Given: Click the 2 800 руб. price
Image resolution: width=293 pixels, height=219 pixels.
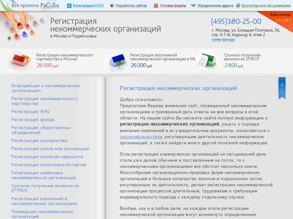Looking at the screenshot, I should point(234,65).
